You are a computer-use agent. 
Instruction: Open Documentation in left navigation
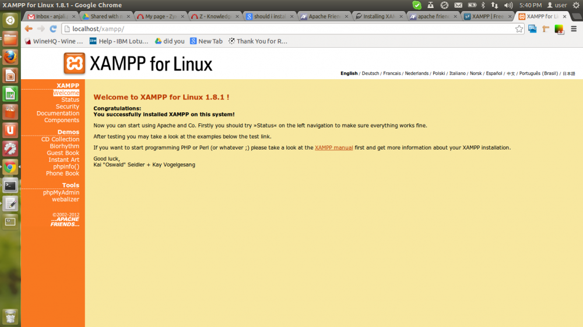pyautogui.click(x=58, y=113)
